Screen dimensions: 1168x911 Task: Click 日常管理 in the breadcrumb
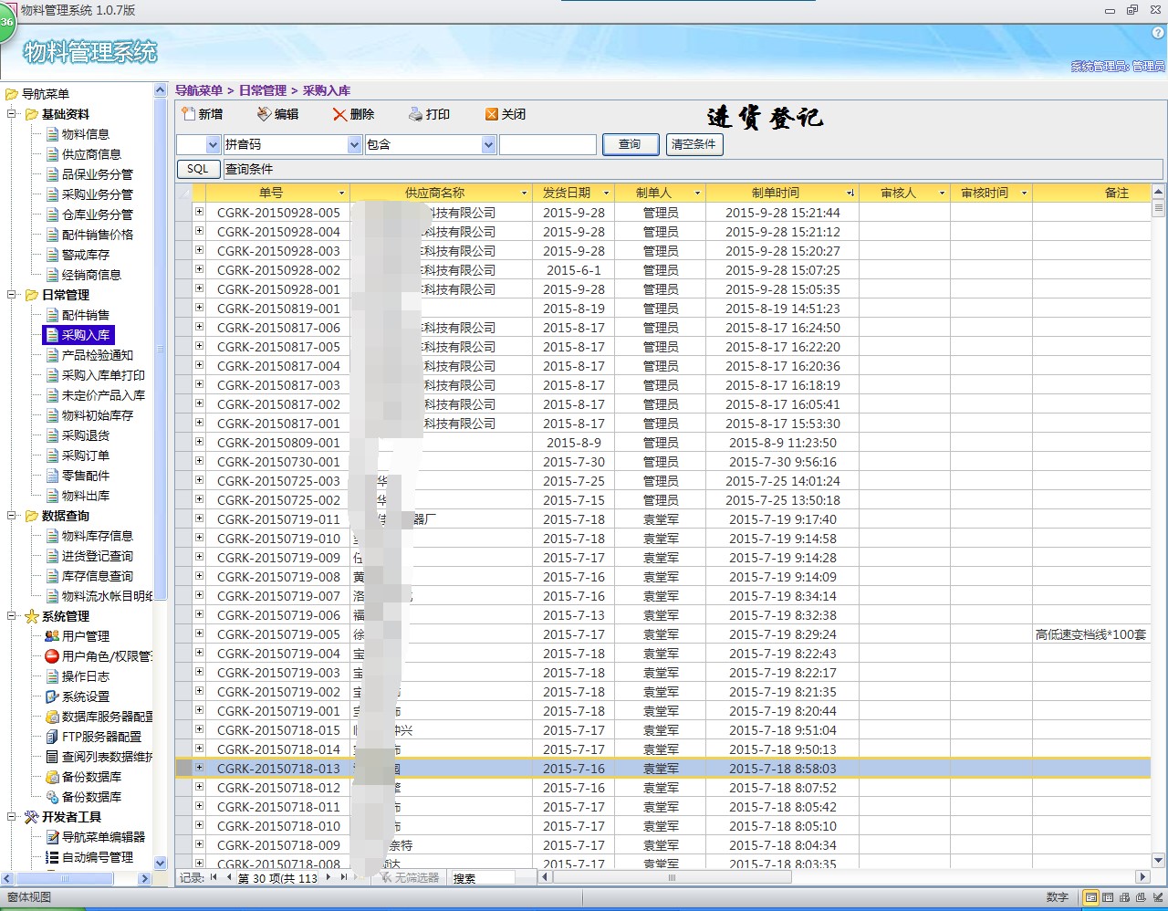click(x=263, y=90)
